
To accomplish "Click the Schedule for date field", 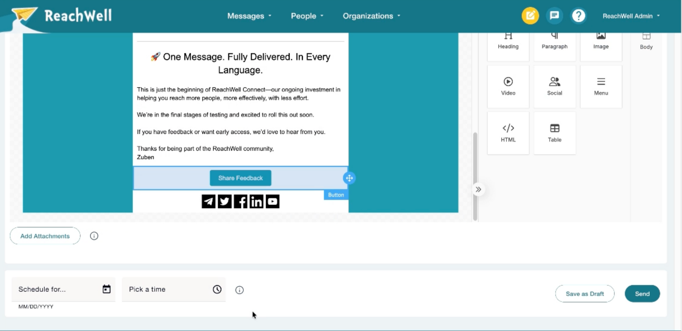I will (64, 289).
